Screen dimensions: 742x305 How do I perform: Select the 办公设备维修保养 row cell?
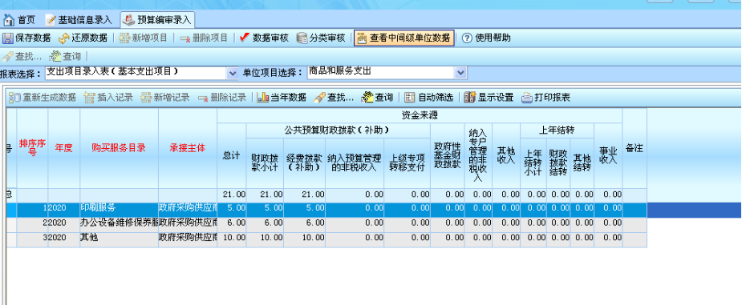(120, 224)
